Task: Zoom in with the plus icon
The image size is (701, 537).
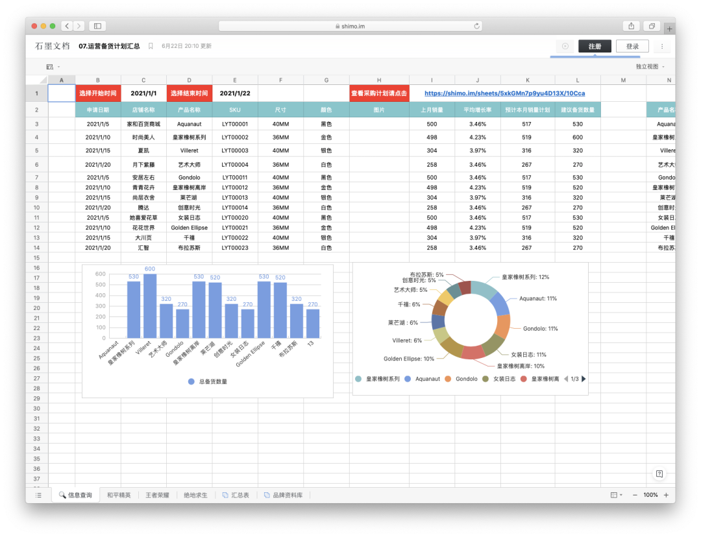Action: (x=666, y=495)
